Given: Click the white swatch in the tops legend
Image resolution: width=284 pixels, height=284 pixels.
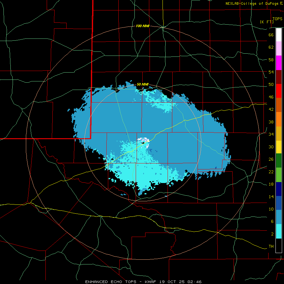Looking at the screenshot, I should pos(279,35).
